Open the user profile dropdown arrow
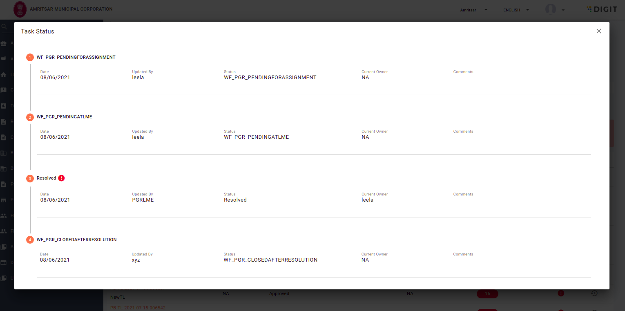Viewport: 625px width, 311px height. pos(563,10)
